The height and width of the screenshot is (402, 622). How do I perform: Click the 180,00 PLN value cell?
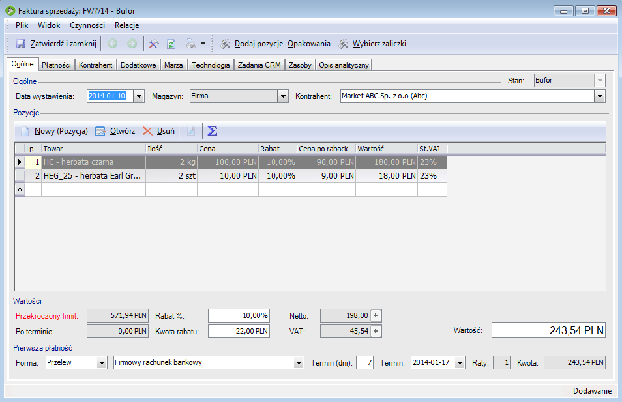click(x=387, y=162)
